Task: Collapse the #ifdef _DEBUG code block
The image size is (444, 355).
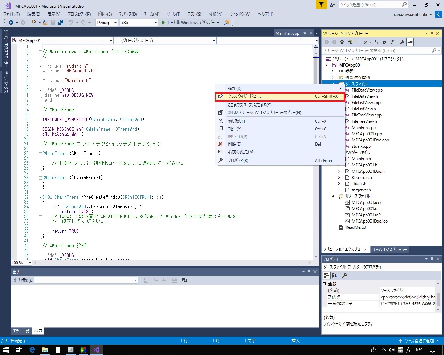Action: [x=40, y=90]
